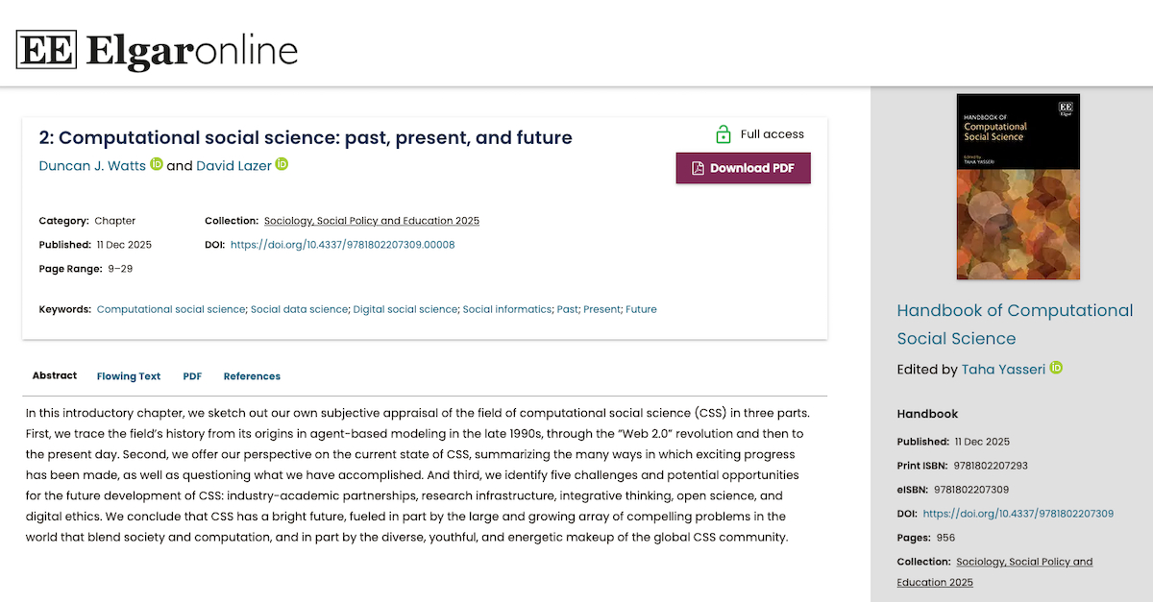Select the References tab
1153x602 pixels.
[x=252, y=376]
